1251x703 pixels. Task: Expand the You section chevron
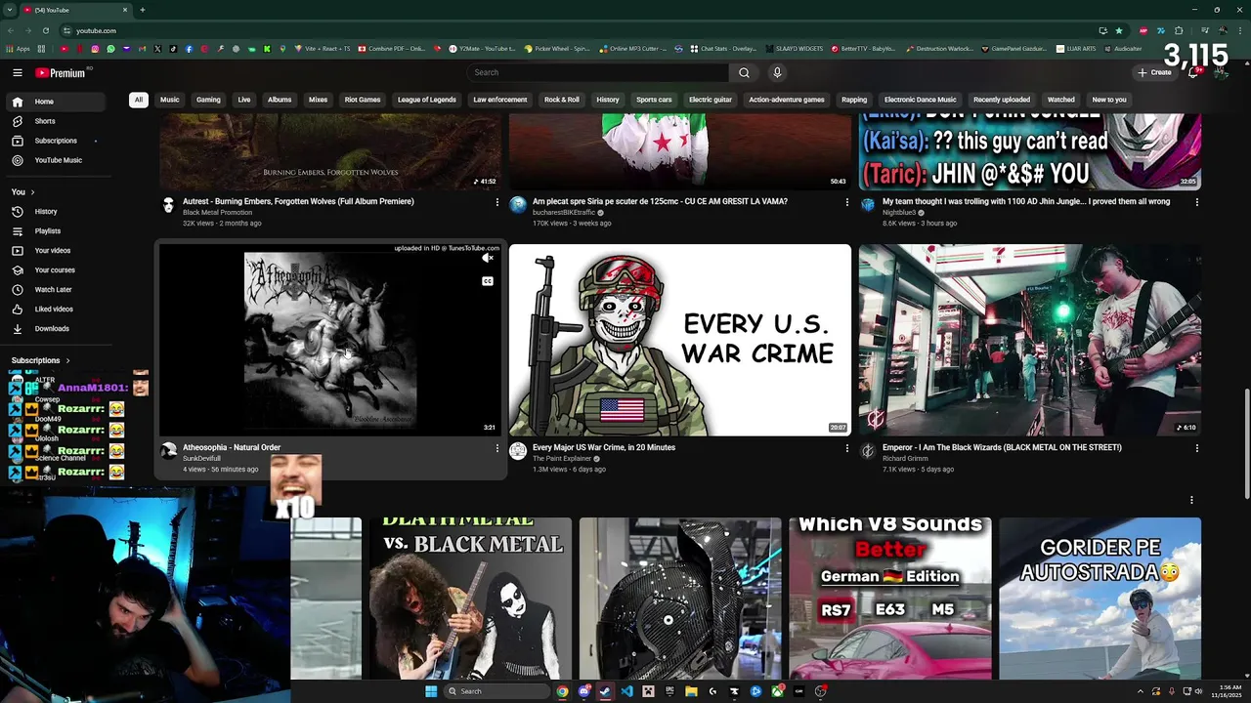32,192
